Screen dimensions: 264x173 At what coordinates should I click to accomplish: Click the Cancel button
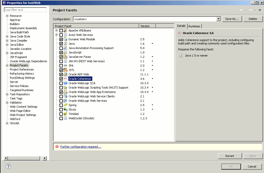click(252, 167)
